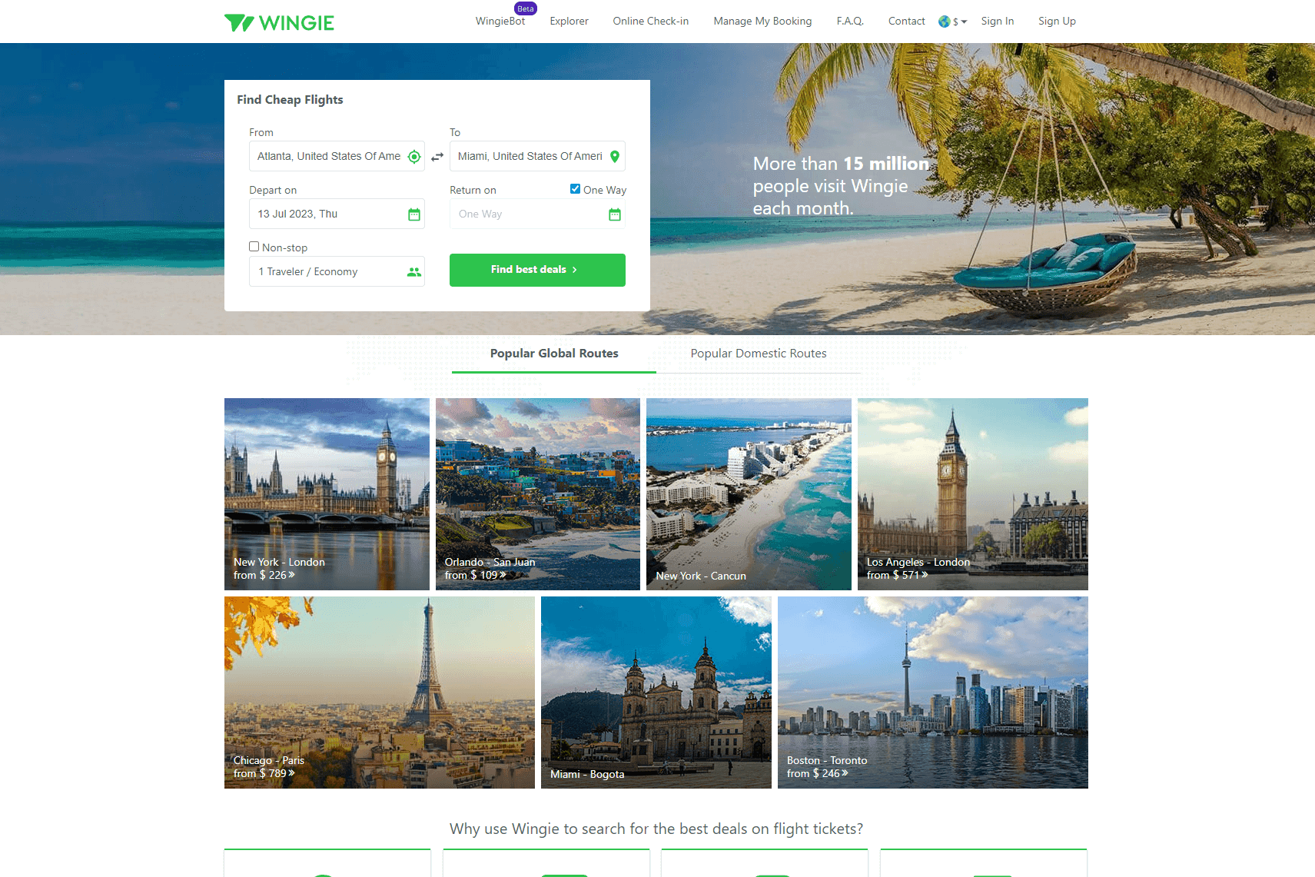Click the To city input field
This screenshot has width=1315, height=877.
pyautogui.click(x=537, y=156)
